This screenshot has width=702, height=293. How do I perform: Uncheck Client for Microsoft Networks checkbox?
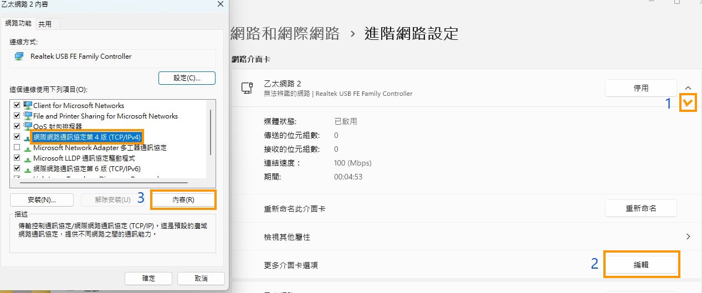[17, 105]
